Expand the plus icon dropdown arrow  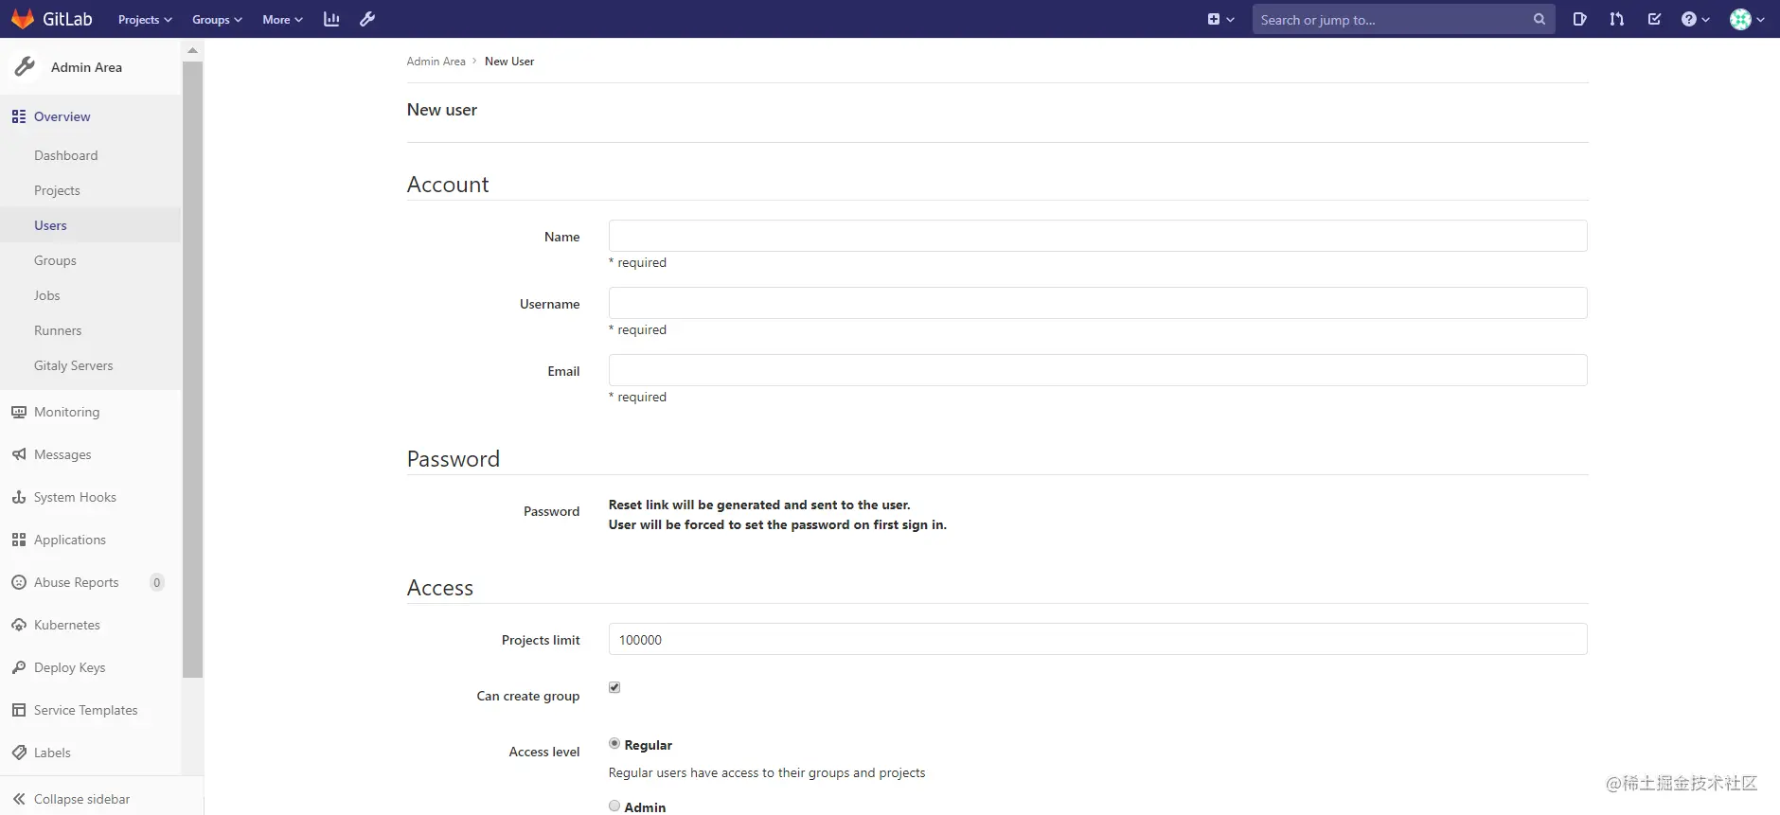click(1230, 19)
